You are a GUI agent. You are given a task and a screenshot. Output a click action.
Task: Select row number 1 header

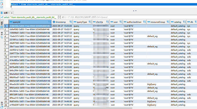pos(6,26)
